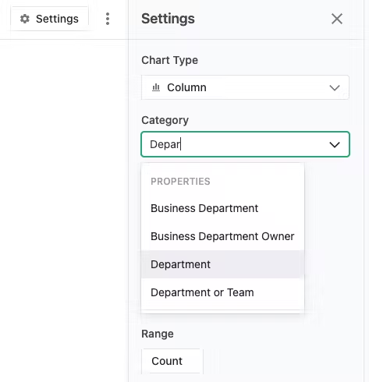Click the Settings panel title
This screenshot has height=382, width=369.
168,19
